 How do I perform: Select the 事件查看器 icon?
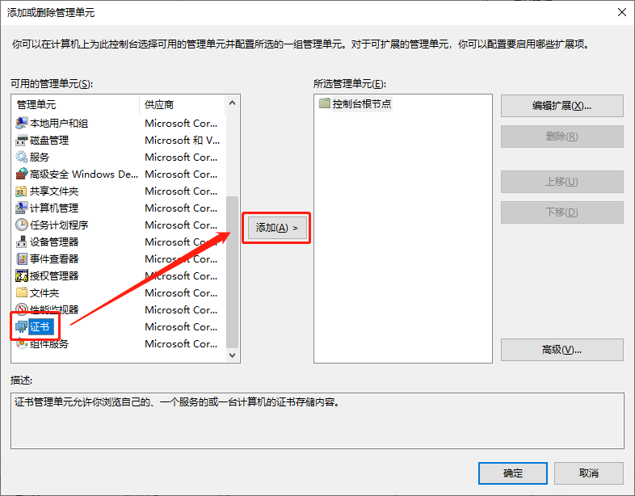coord(22,259)
